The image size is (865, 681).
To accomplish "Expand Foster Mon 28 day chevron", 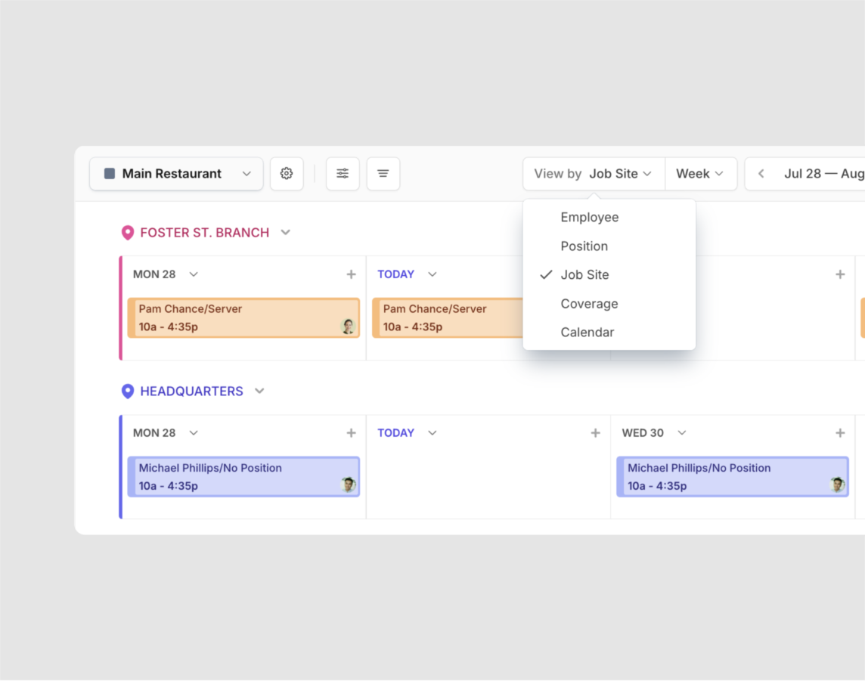I will [x=194, y=274].
